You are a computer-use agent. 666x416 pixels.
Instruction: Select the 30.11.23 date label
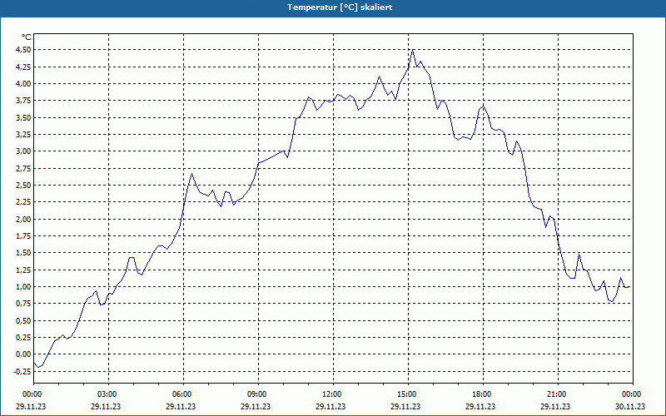631,407
